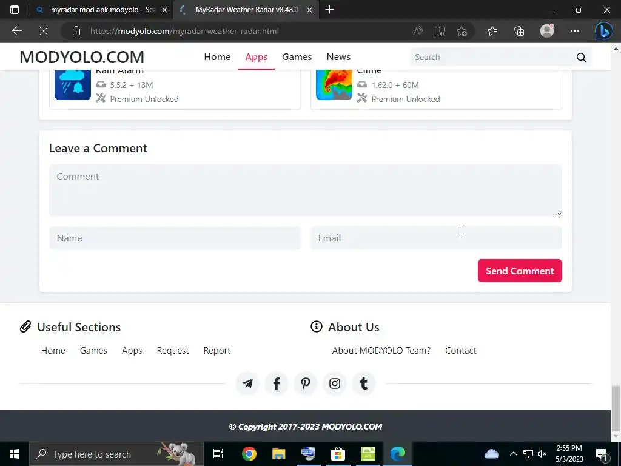The width and height of the screenshot is (621, 466).
Task: Open the Bing chat sidebar
Action: pyautogui.click(x=603, y=31)
